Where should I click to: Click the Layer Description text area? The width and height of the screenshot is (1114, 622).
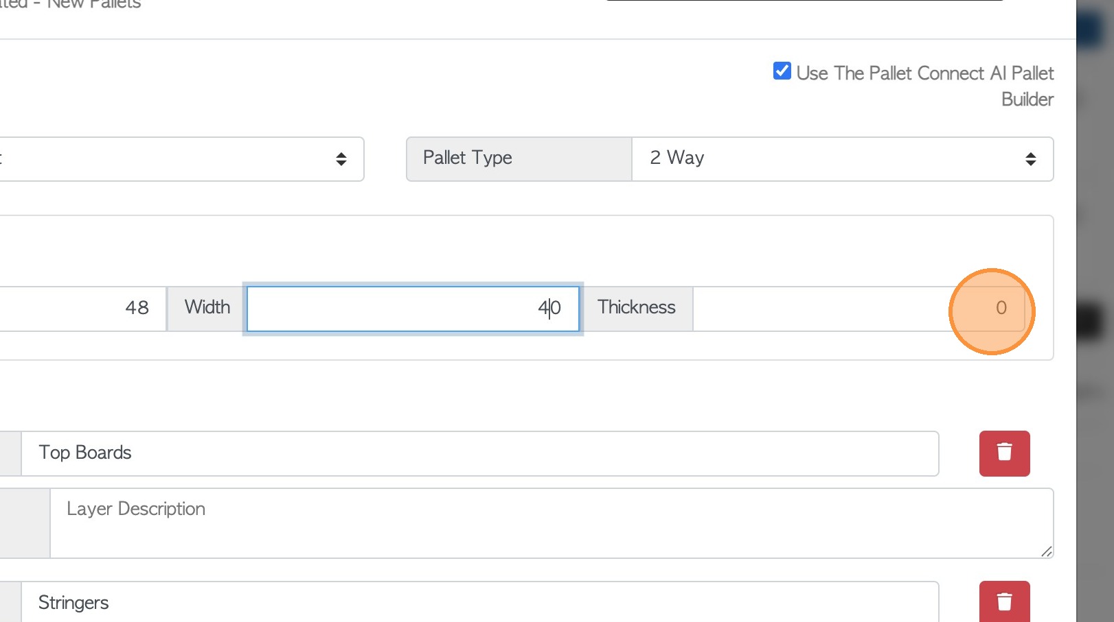pos(551,523)
